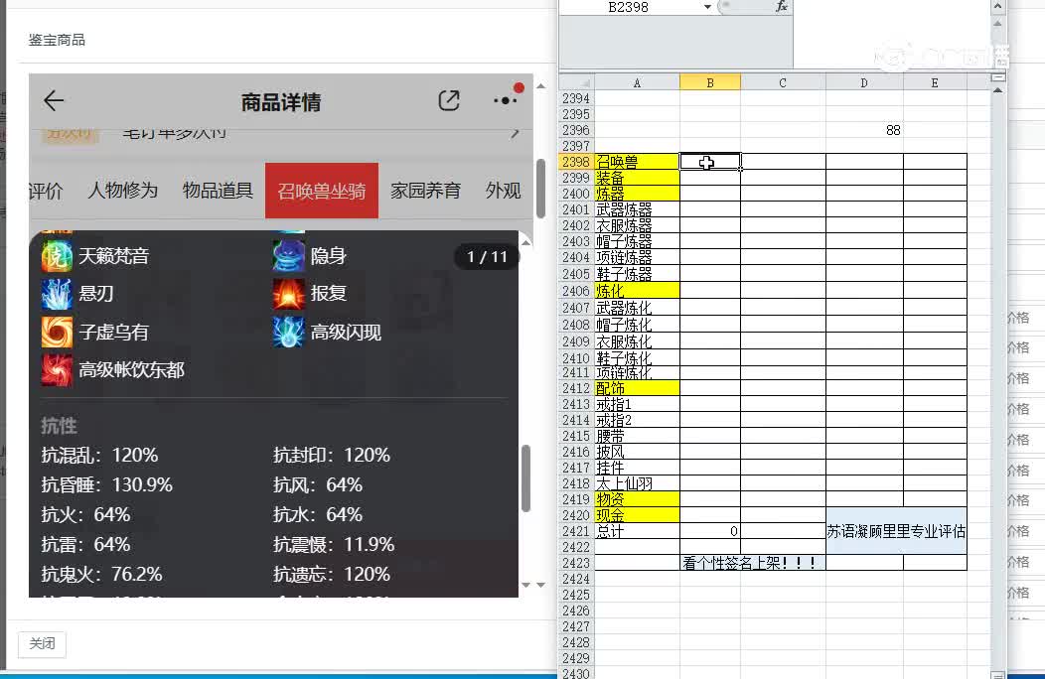Select the 腰带 cell
The width and height of the screenshot is (1045, 679).
click(x=637, y=436)
